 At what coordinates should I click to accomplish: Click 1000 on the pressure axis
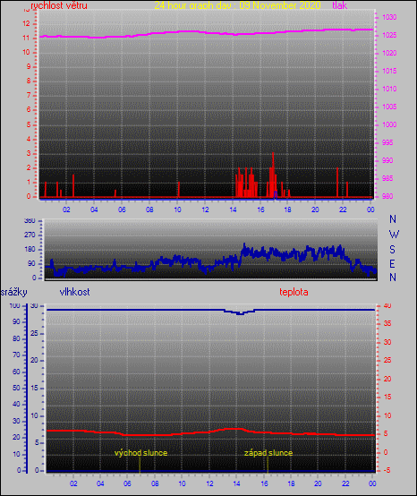click(x=389, y=124)
